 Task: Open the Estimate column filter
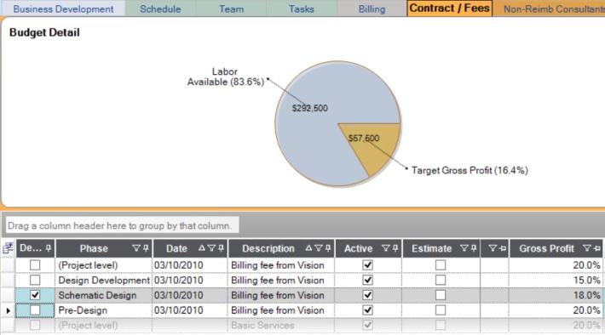(464, 248)
